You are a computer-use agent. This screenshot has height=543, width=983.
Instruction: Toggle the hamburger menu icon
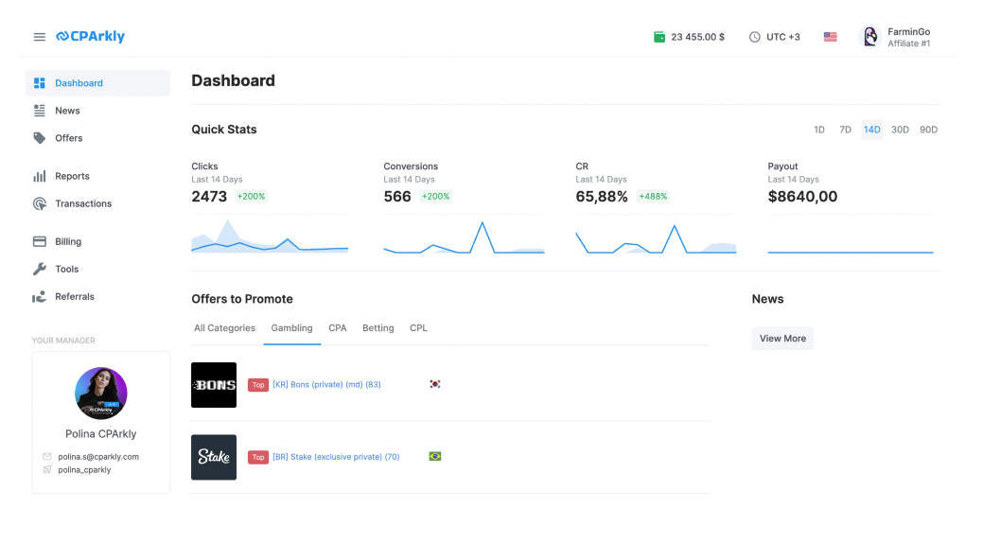(x=40, y=37)
